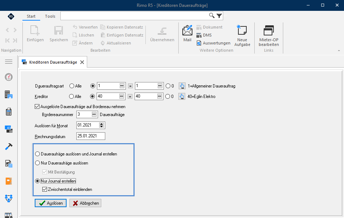This screenshot has width=344, height=218.
Task: Uncheck Zwischentotal einblenden
Action: pyautogui.click(x=45, y=189)
